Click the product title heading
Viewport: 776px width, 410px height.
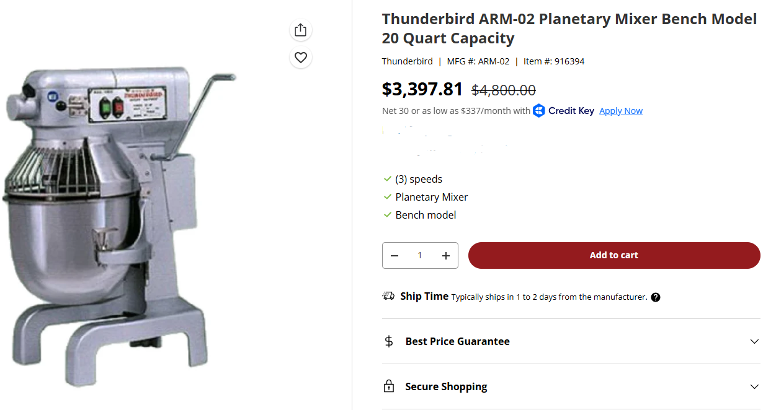(x=569, y=28)
